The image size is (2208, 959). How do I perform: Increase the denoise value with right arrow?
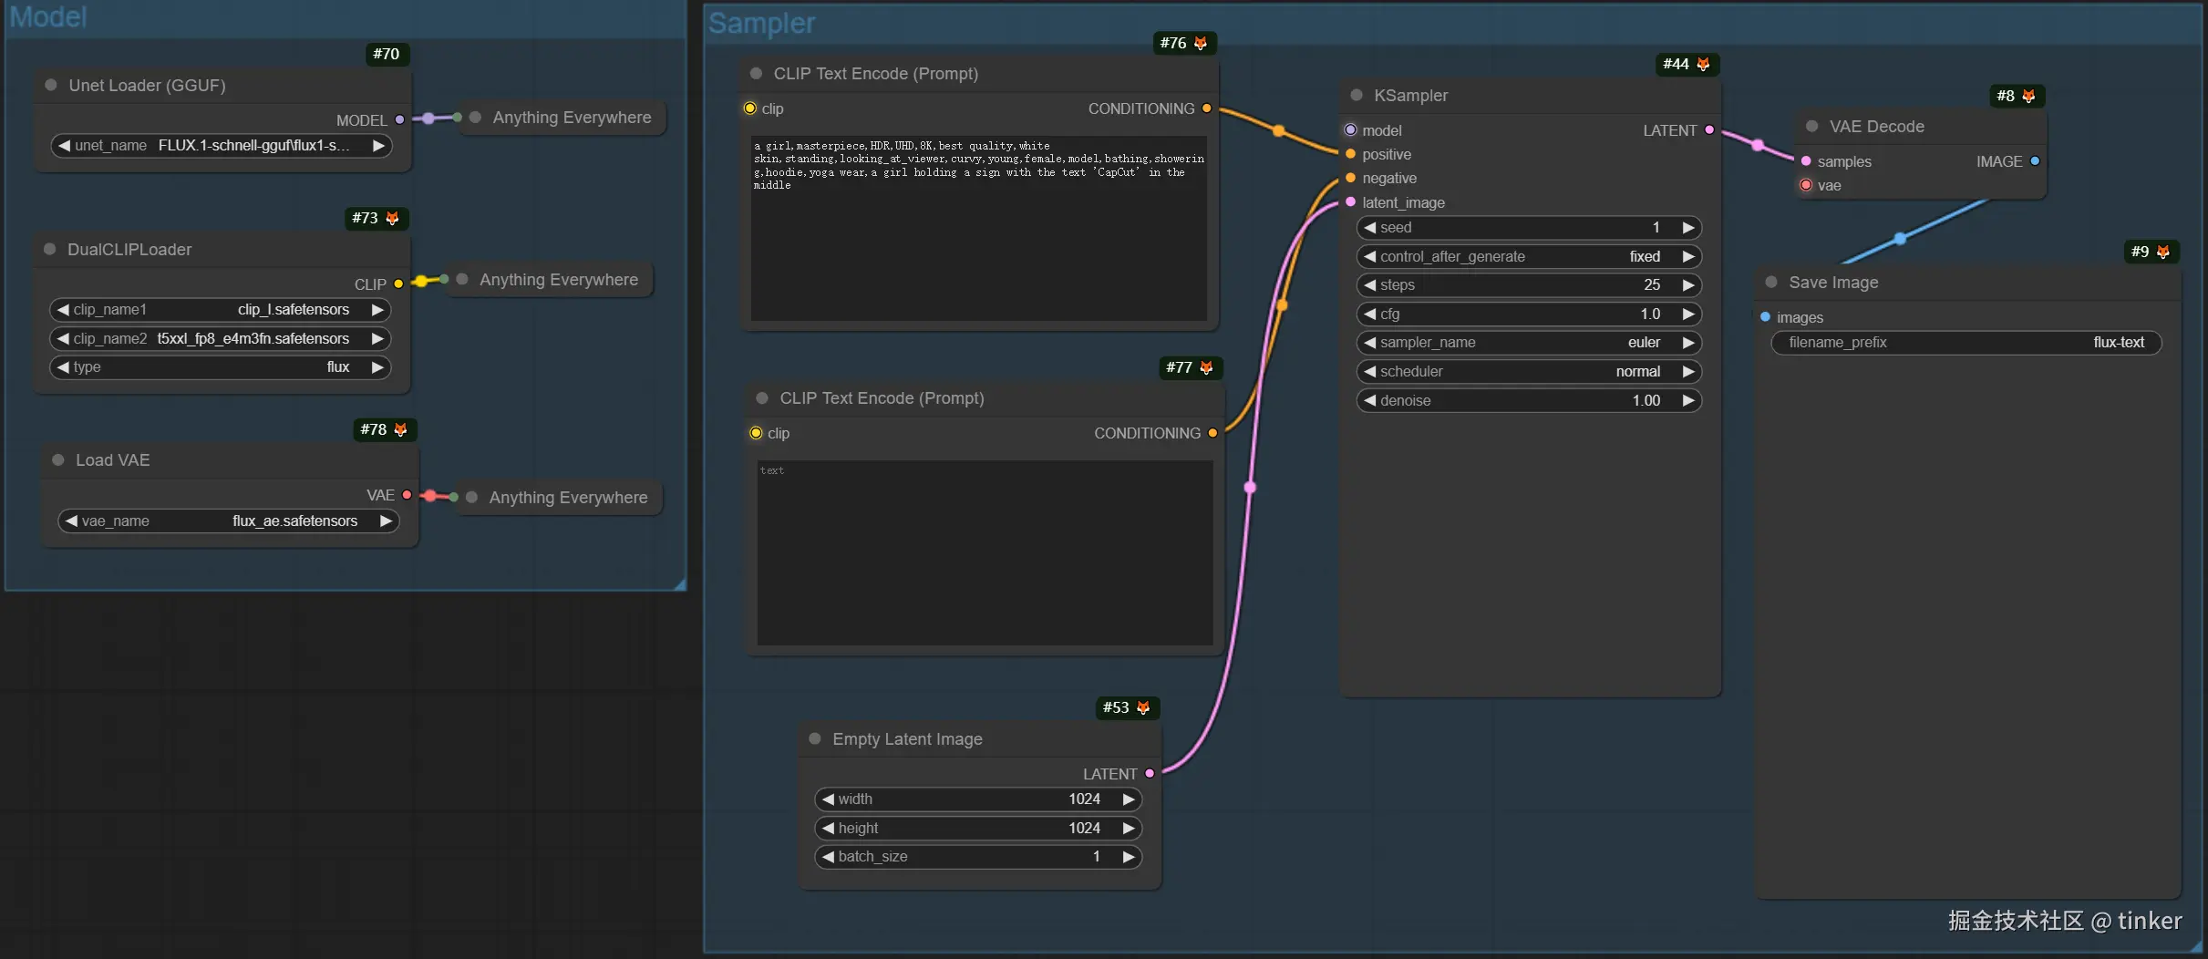click(1688, 401)
